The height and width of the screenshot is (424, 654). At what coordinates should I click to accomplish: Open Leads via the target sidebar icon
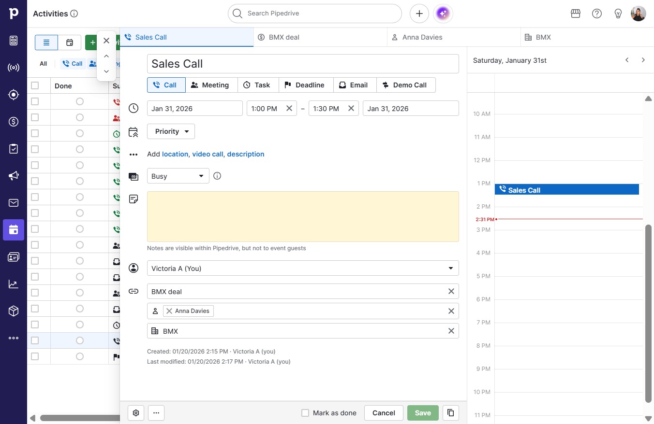14,95
